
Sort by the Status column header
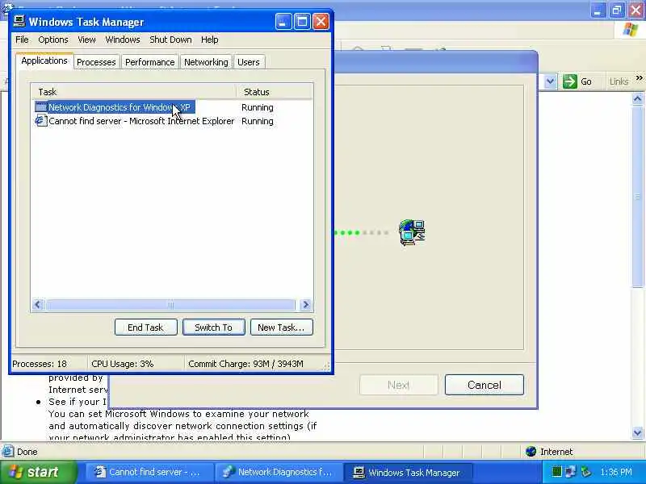[274, 92]
